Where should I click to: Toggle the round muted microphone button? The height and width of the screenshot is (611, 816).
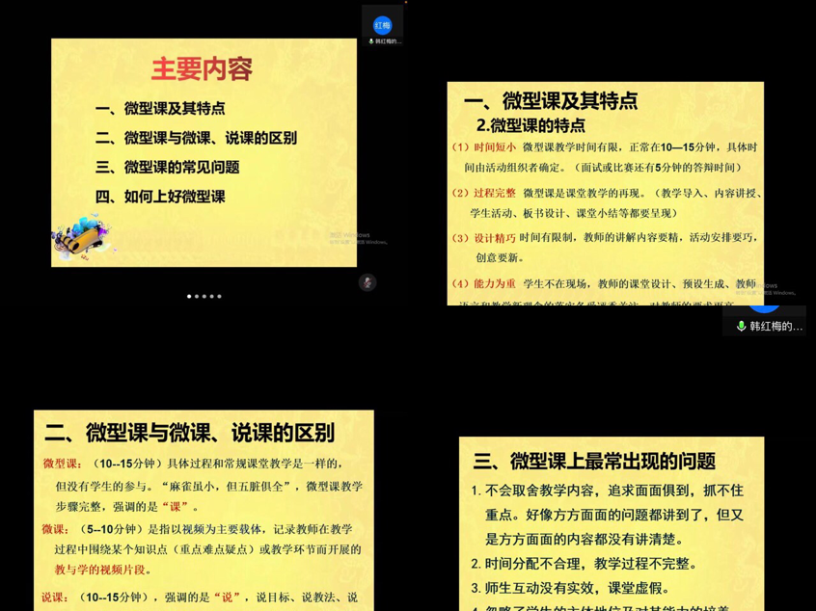point(367,282)
